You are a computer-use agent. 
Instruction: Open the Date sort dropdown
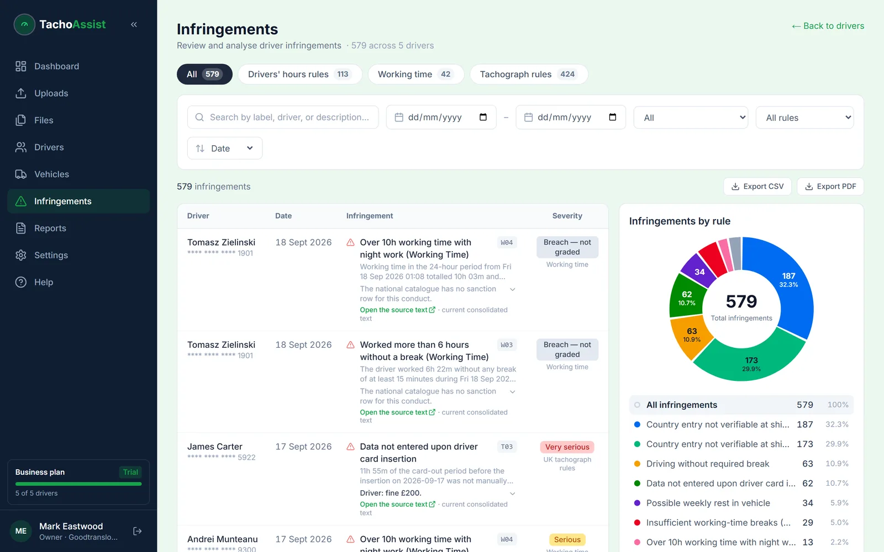(x=225, y=148)
